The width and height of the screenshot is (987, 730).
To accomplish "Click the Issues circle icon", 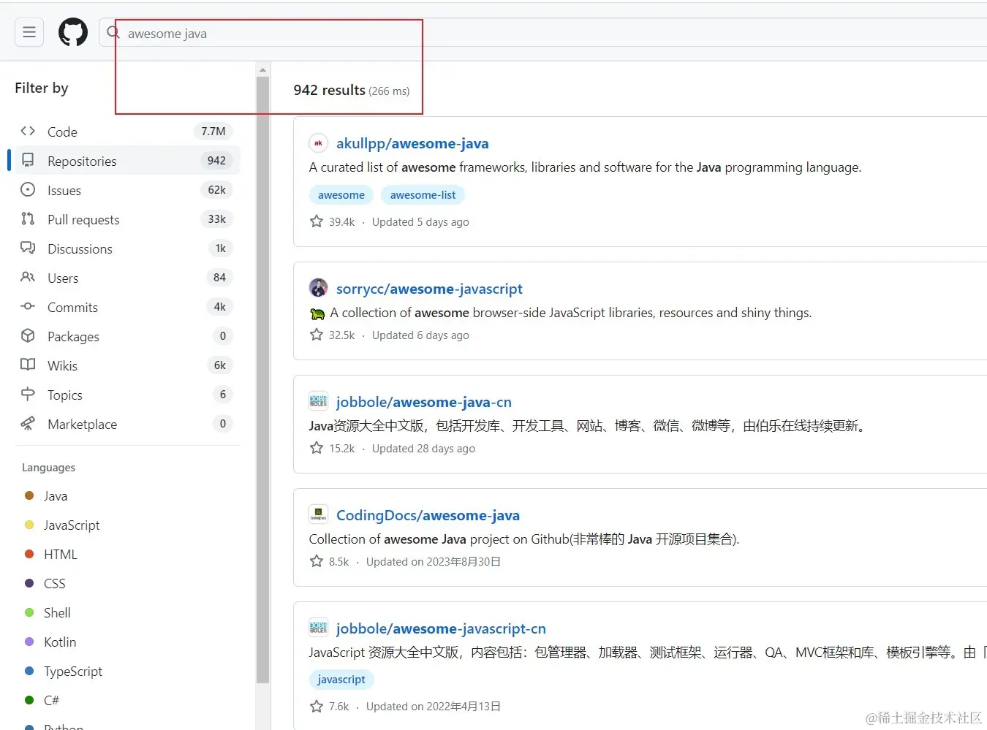I will click(x=28, y=189).
